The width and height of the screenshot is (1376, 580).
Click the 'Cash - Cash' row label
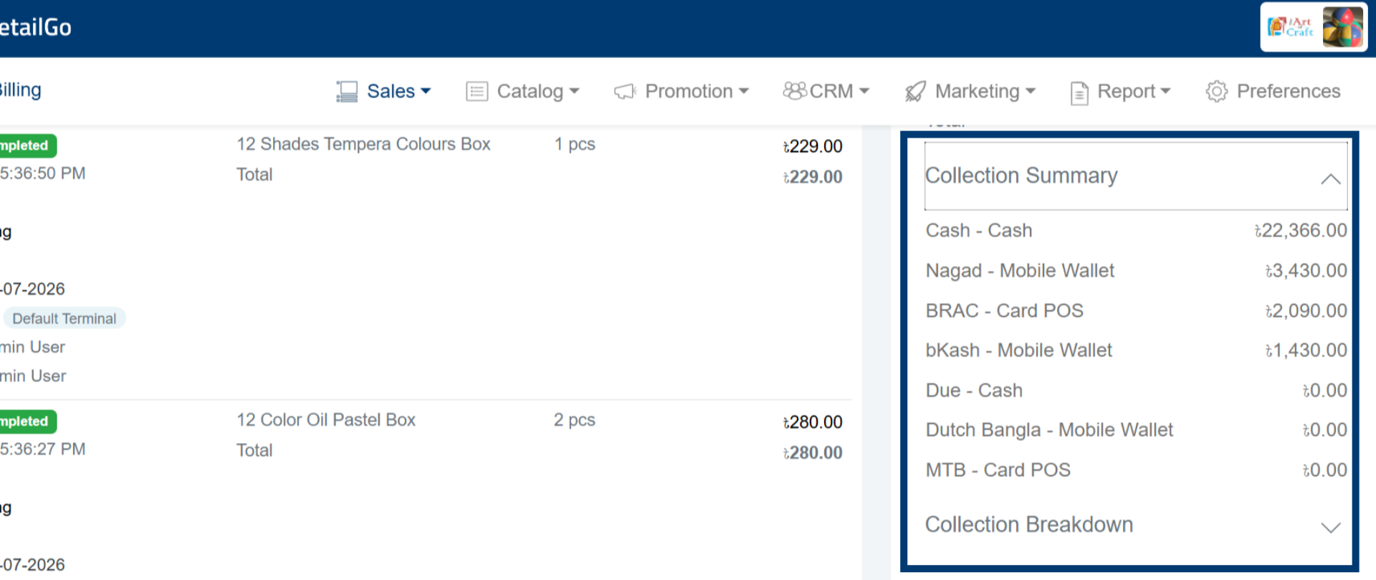pos(979,231)
